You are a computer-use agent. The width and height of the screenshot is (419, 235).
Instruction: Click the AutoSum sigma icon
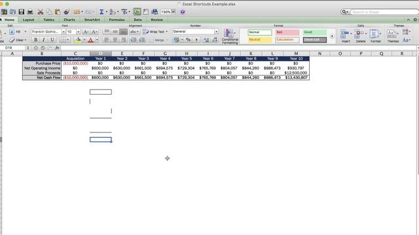click(x=101, y=12)
